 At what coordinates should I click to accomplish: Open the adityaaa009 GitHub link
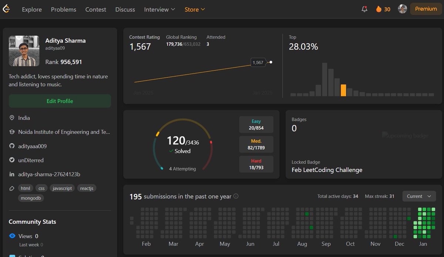tap(33, 146)
